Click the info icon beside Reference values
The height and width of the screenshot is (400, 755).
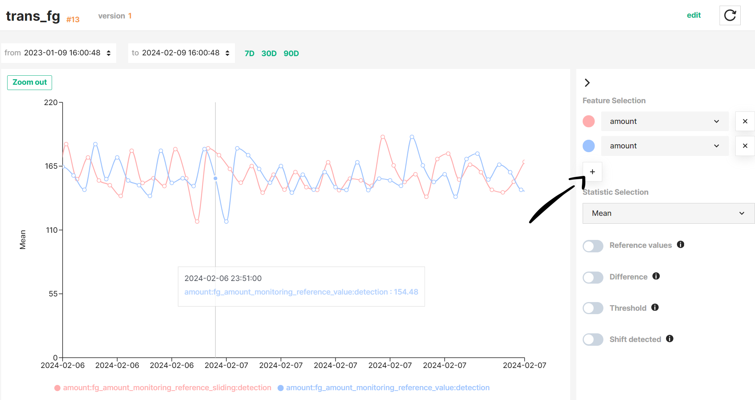(x=681, y=245)
